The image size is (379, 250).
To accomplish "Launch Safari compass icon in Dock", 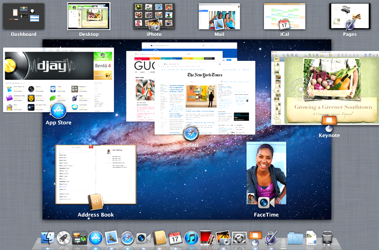I will coord(127,238).
